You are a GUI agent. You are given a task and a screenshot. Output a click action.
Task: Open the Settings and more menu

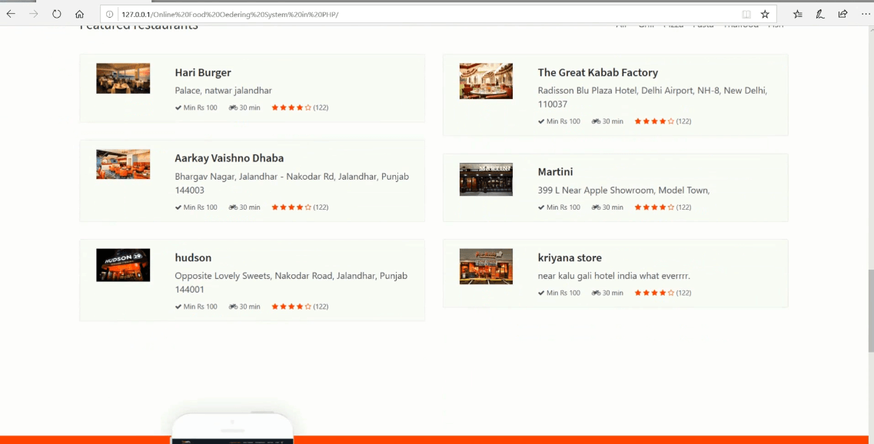pyautogui.click(x=866, y=14)
